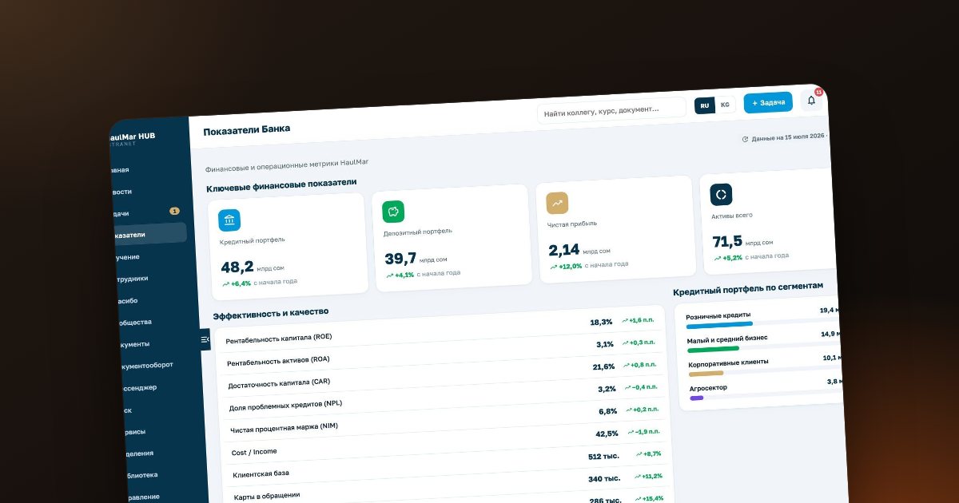
Task: Select the Рентабельность активов (ROA) row
Action: click(442, 352)
